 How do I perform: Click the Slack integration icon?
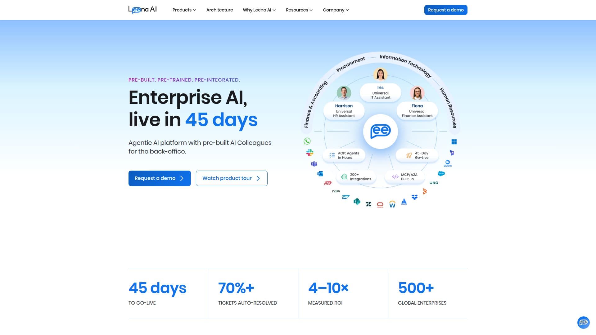click(x=310, y=153)
